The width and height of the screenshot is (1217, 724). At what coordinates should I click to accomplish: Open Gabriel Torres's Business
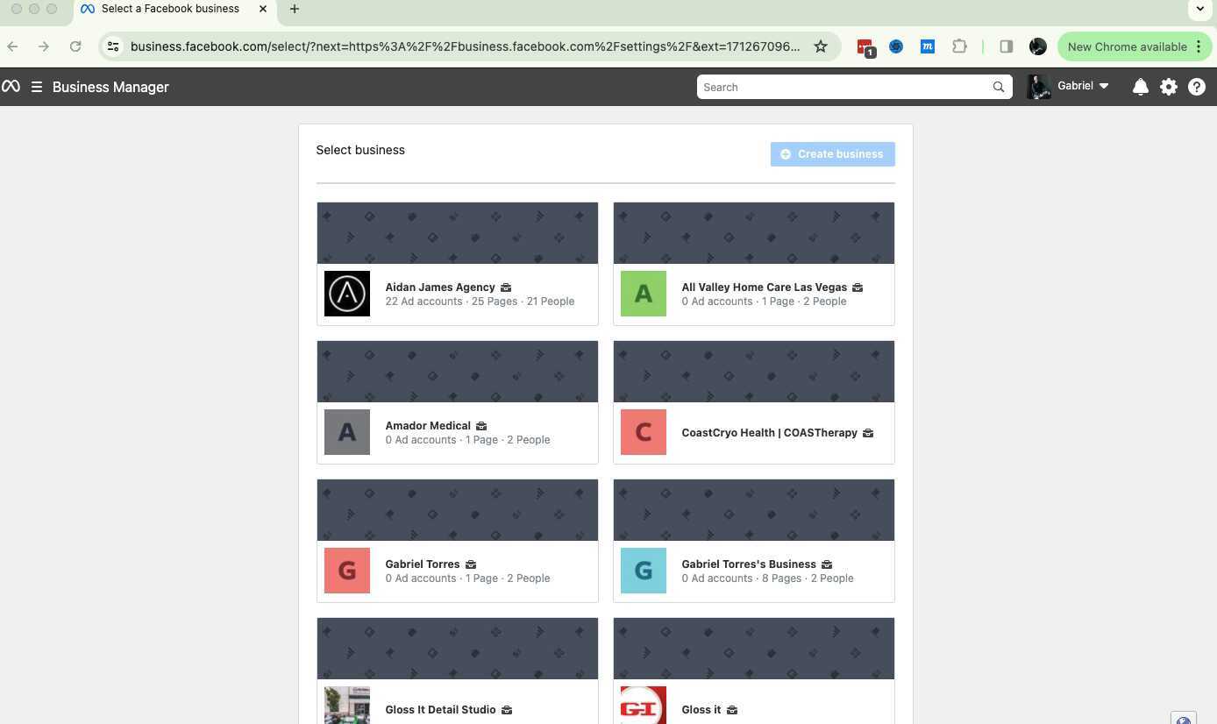[749, 564]
